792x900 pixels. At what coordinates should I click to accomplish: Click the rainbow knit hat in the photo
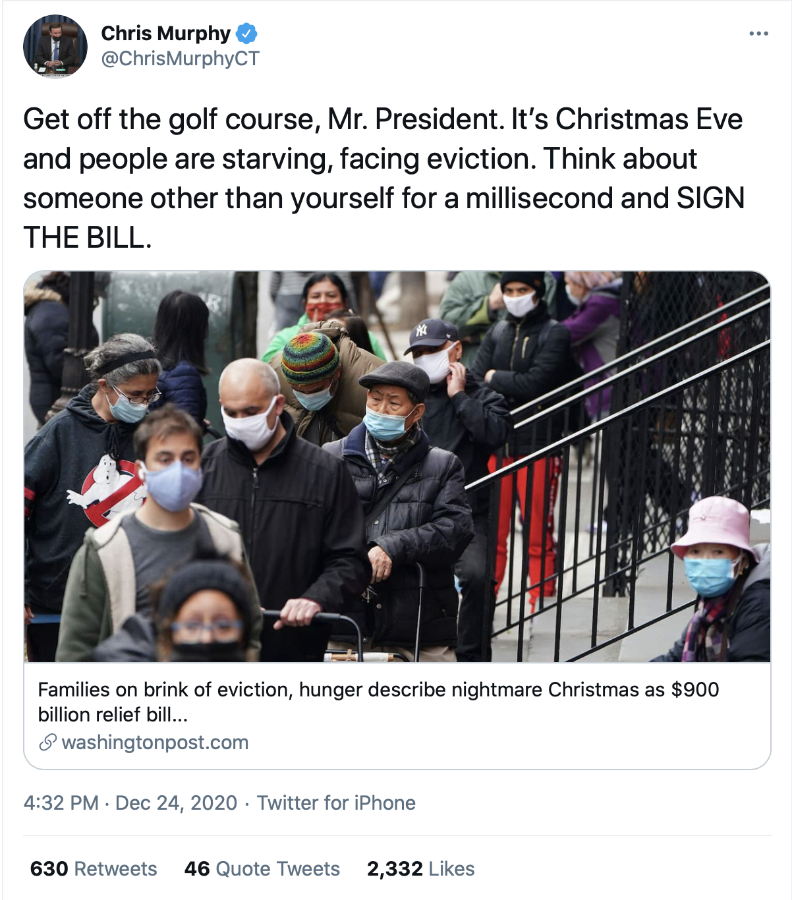(x=310, y=356)
